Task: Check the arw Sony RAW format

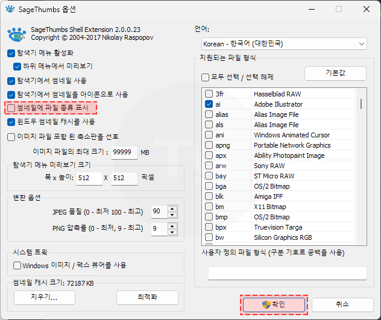Action: pos(209,166)
